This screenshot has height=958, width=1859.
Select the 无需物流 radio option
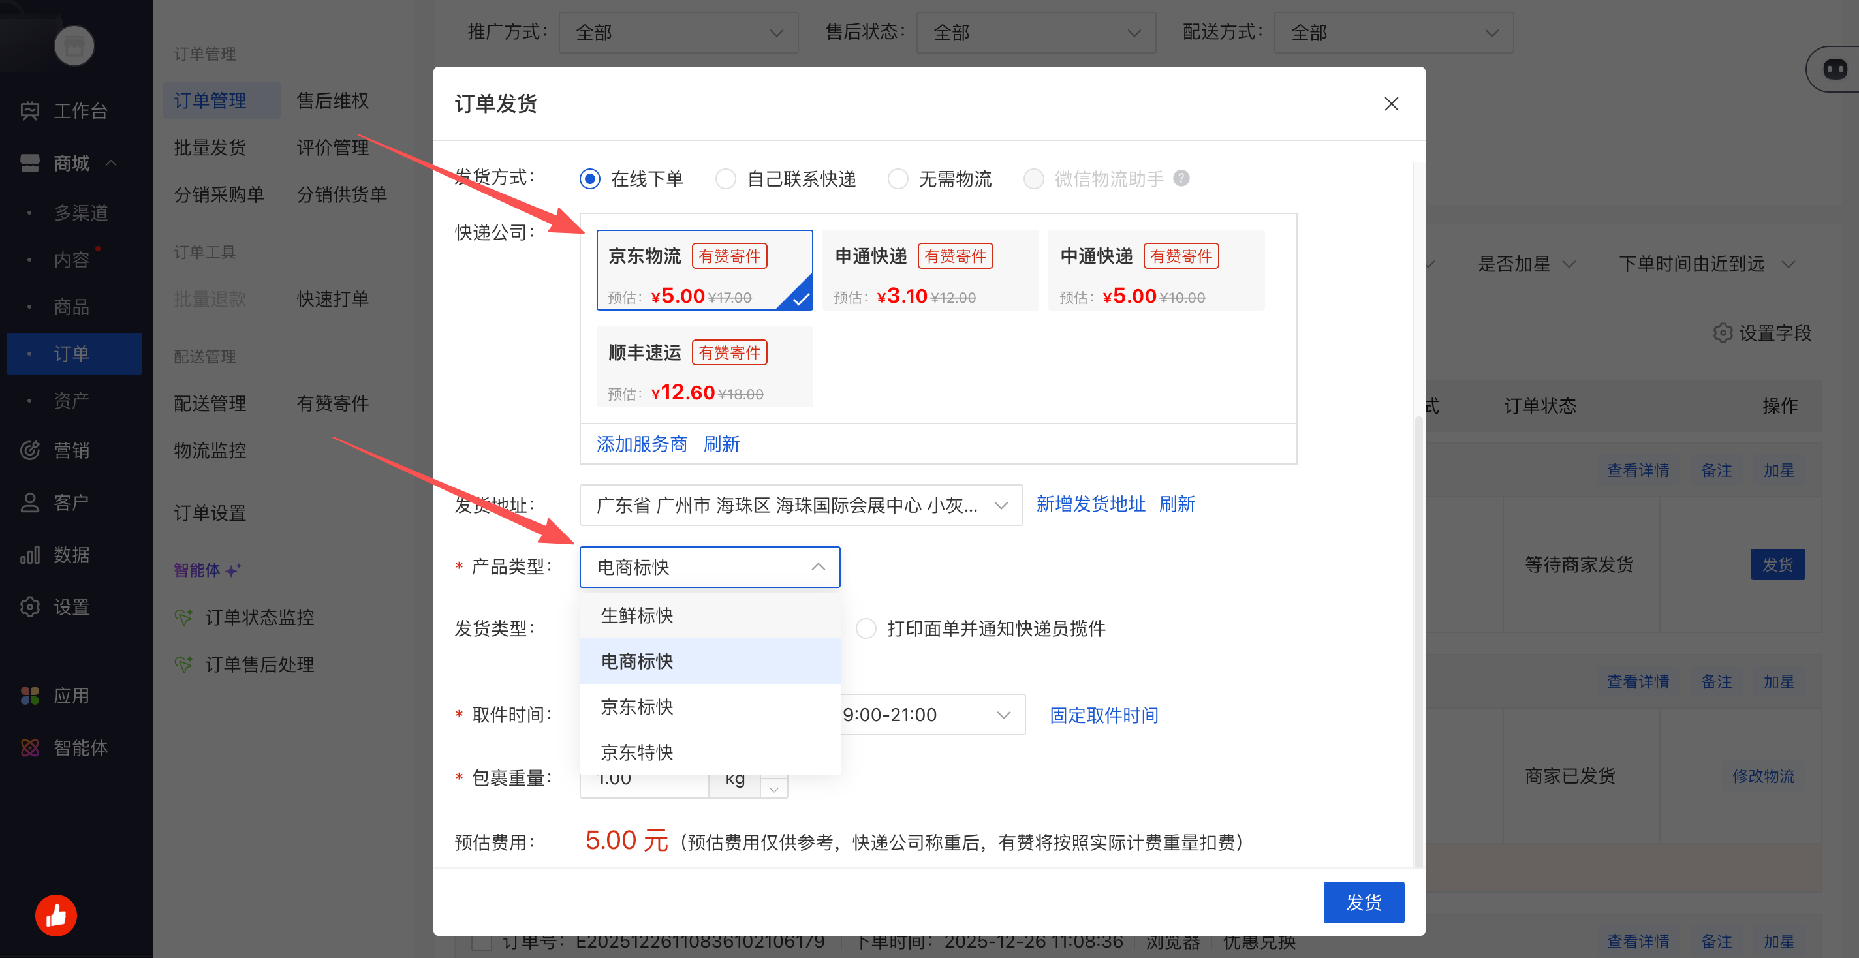click(898, 179)
